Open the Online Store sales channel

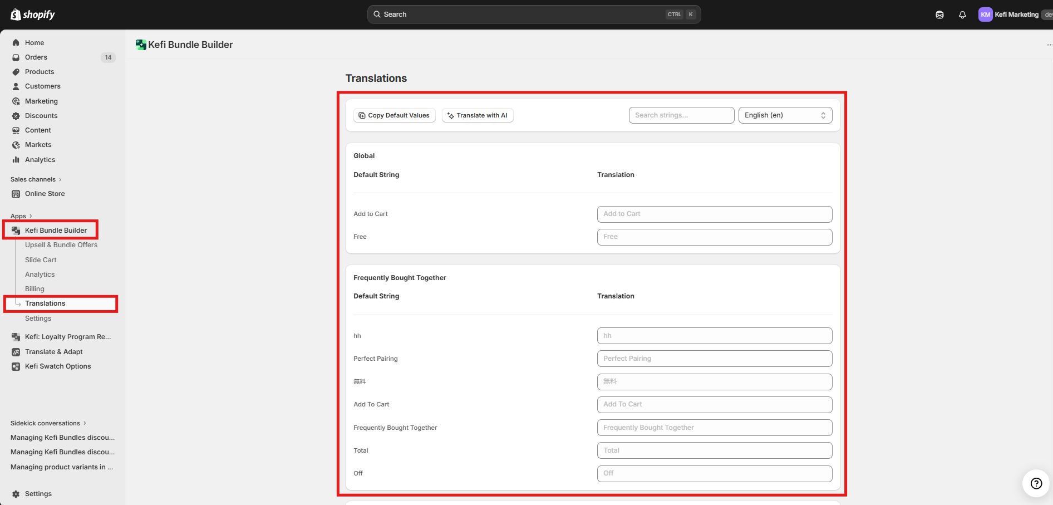45,194
